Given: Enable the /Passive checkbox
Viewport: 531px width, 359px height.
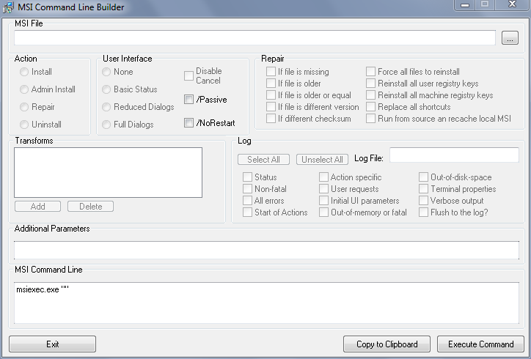Looking at the screenshot, I should tap(189, 100).
